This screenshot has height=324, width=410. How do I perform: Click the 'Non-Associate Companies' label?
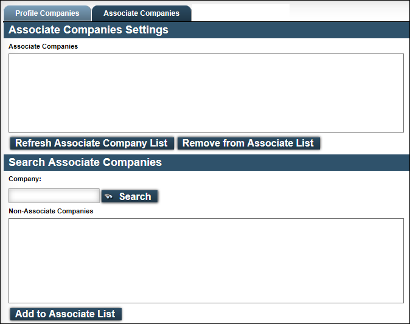[x=50, y=211]
